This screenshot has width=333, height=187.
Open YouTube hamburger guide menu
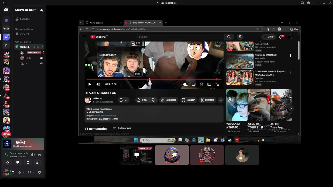coord(85,37)
